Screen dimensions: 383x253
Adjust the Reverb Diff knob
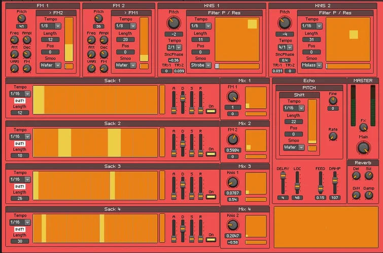[x=356, y=195]
